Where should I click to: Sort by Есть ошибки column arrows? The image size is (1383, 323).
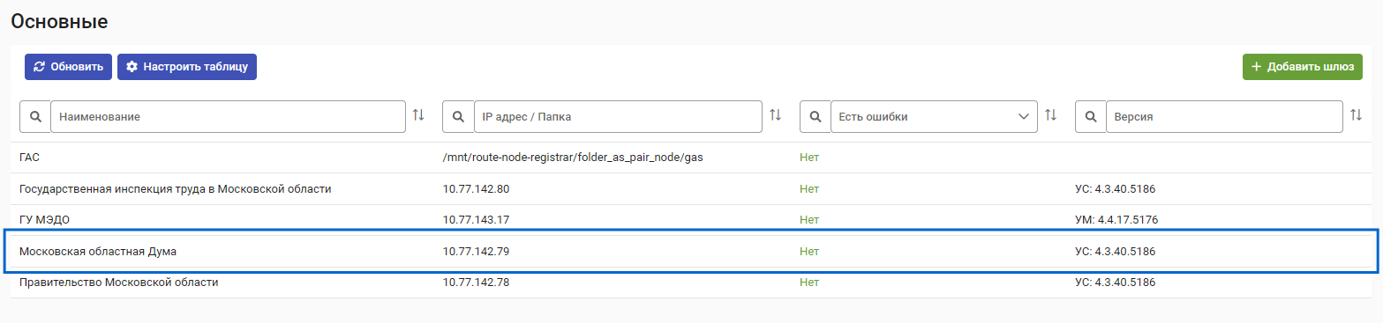coord(1051,115)
